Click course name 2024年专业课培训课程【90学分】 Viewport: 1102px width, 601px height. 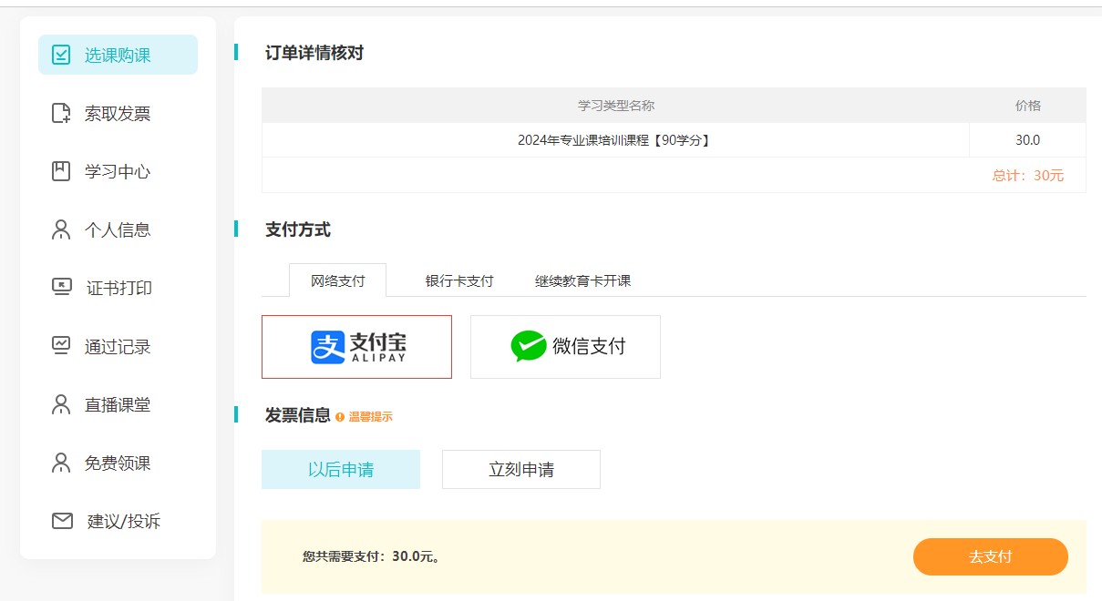pos(613,140)
